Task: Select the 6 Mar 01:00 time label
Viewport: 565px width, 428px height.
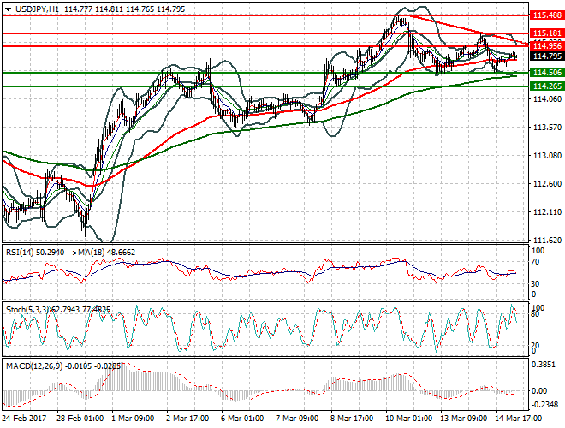Action: tap(242, 419)
